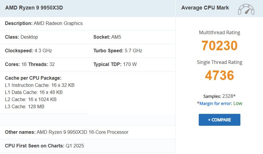Click the L3 Cache 128 MB line

(25, 106)
